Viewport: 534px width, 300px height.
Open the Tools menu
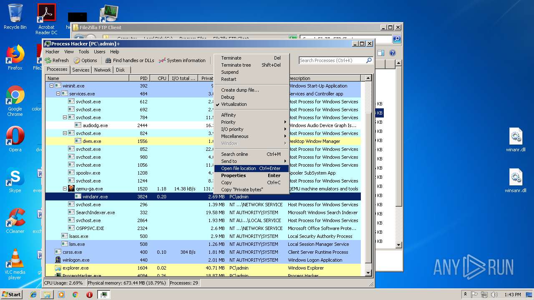click(84, 52)
